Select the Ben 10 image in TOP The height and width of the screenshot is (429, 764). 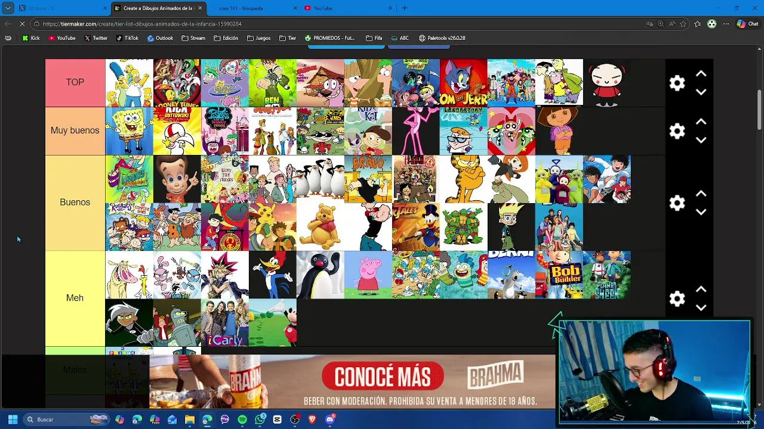(273, 83)
